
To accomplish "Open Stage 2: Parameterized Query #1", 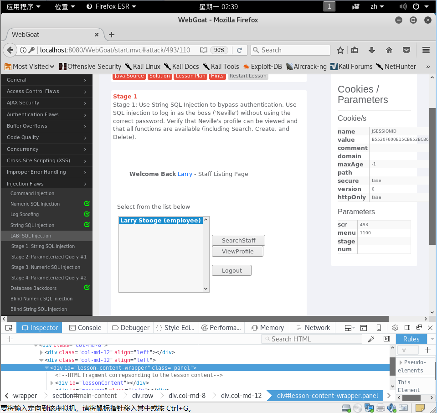I will [49, 257].
